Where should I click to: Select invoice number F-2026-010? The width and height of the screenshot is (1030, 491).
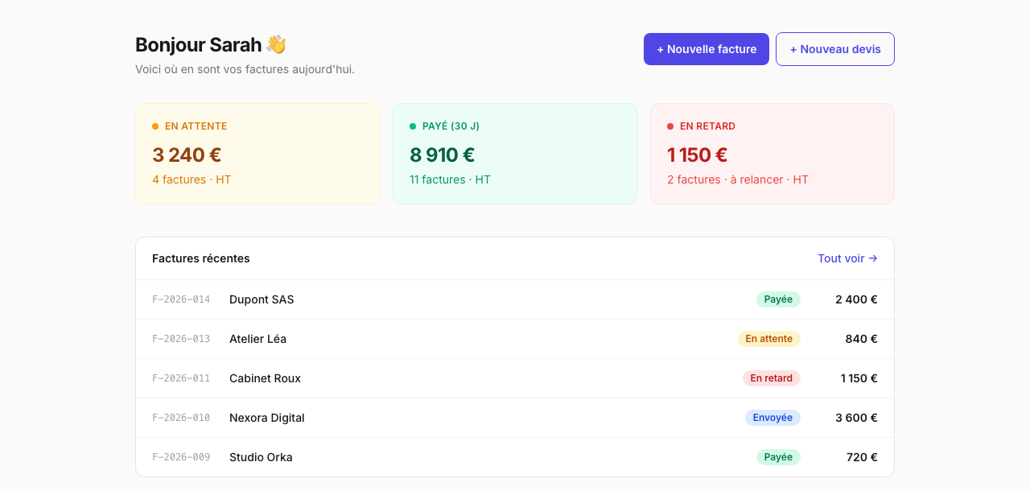click(x=181, y=418)
